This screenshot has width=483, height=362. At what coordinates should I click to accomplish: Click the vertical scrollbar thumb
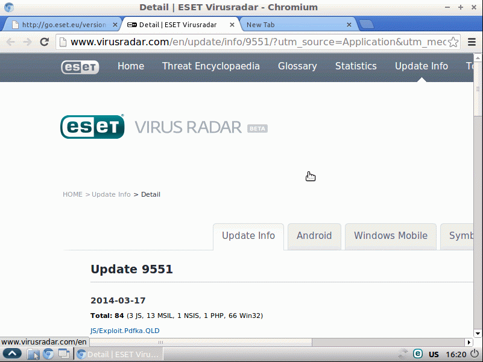pyautogui.click(x=478, y=89)
